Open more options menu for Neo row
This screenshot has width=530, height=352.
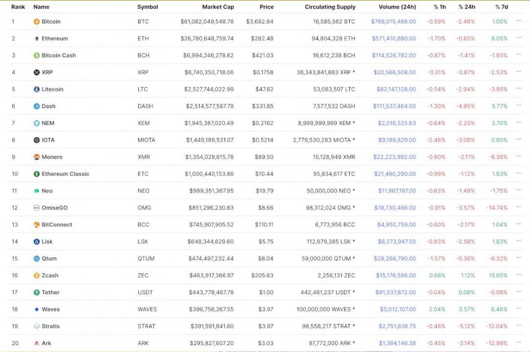pos(518,190)
